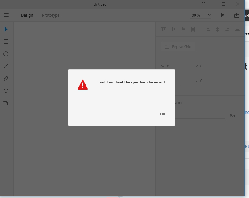249x198 pixels.
Task: Select the Rectangle tool
Action: point(6,42)
